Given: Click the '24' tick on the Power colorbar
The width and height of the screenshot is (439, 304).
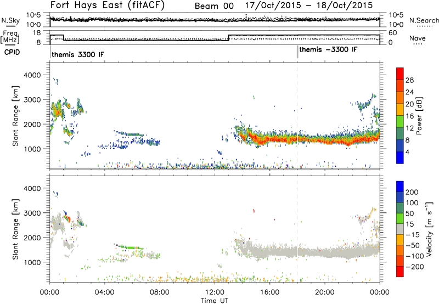Looking at the screenshot, I should click(x=409, y=92).
